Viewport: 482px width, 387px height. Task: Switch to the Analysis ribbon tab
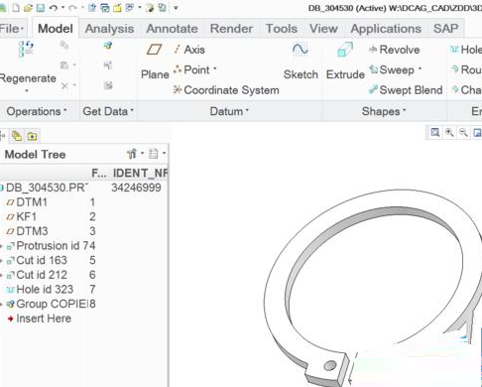pyautogui.click(x=109, y=29)
